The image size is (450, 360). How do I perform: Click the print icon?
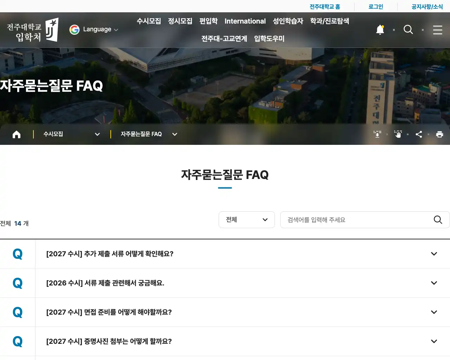coord(439,134)
